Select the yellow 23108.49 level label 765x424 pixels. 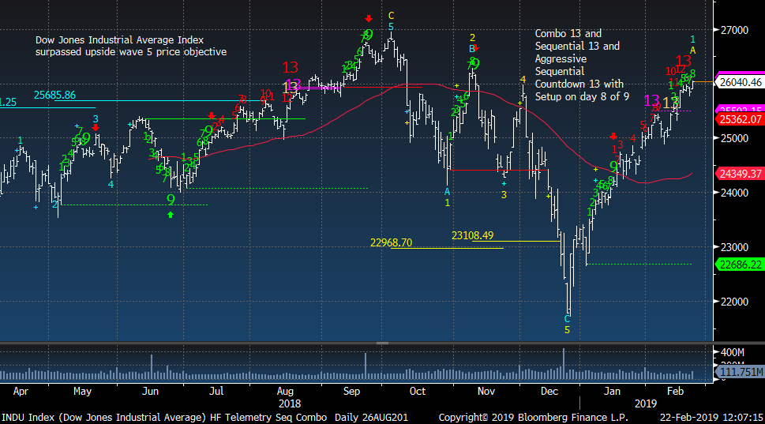(x=472, y=235)
